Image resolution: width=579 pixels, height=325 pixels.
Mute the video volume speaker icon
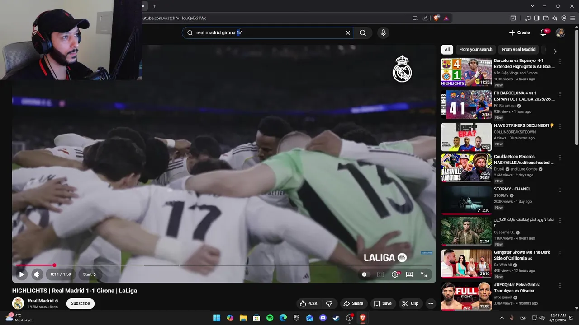[37, 274]
